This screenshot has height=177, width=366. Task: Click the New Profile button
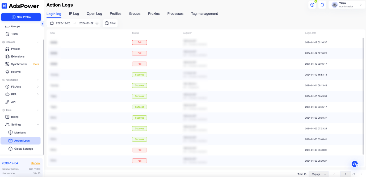(x=21, y=17)
